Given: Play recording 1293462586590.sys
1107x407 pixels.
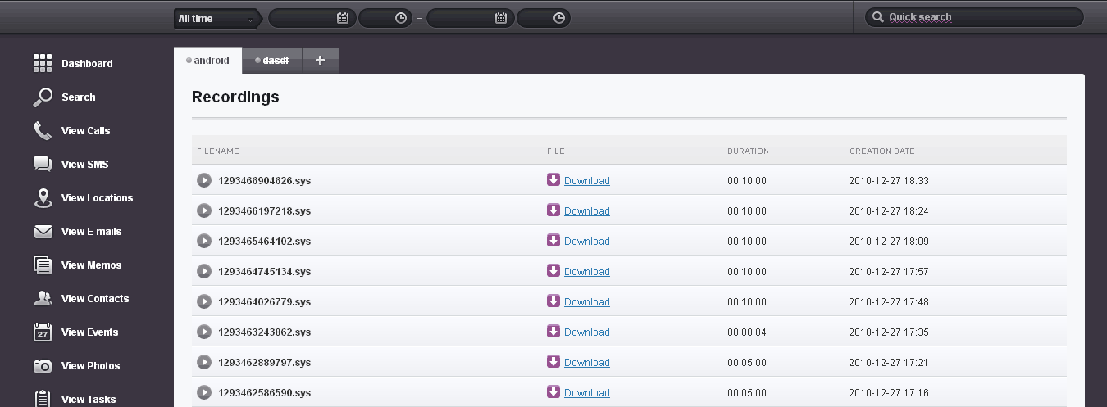Looking at the screenshot, I should point(204,392).
